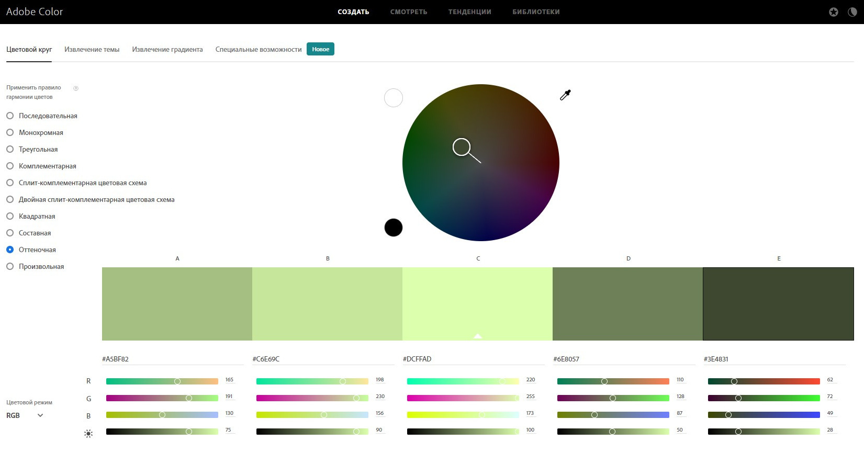
Task: Click the green slider for color C
Action: pos(463,398)
